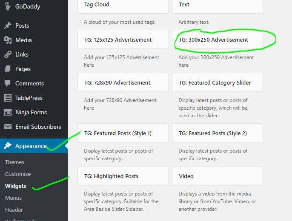Click the Links chain icon
Image resolution: width=292 pixels, height=221 pixels.
8,54
